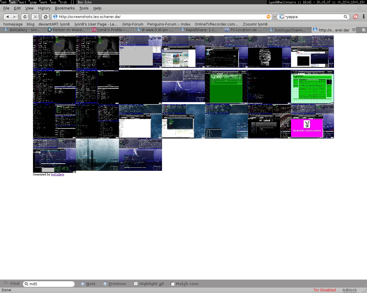The height and width of the screenshot is (293, 367).
Task: Switch to the RapidShare tab
Action: click(201, 30)
